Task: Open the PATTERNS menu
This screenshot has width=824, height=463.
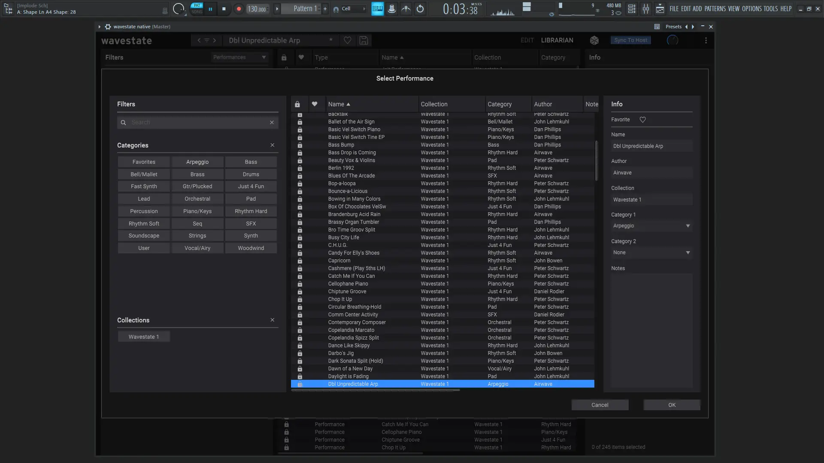Action: [x=715, y=9]
